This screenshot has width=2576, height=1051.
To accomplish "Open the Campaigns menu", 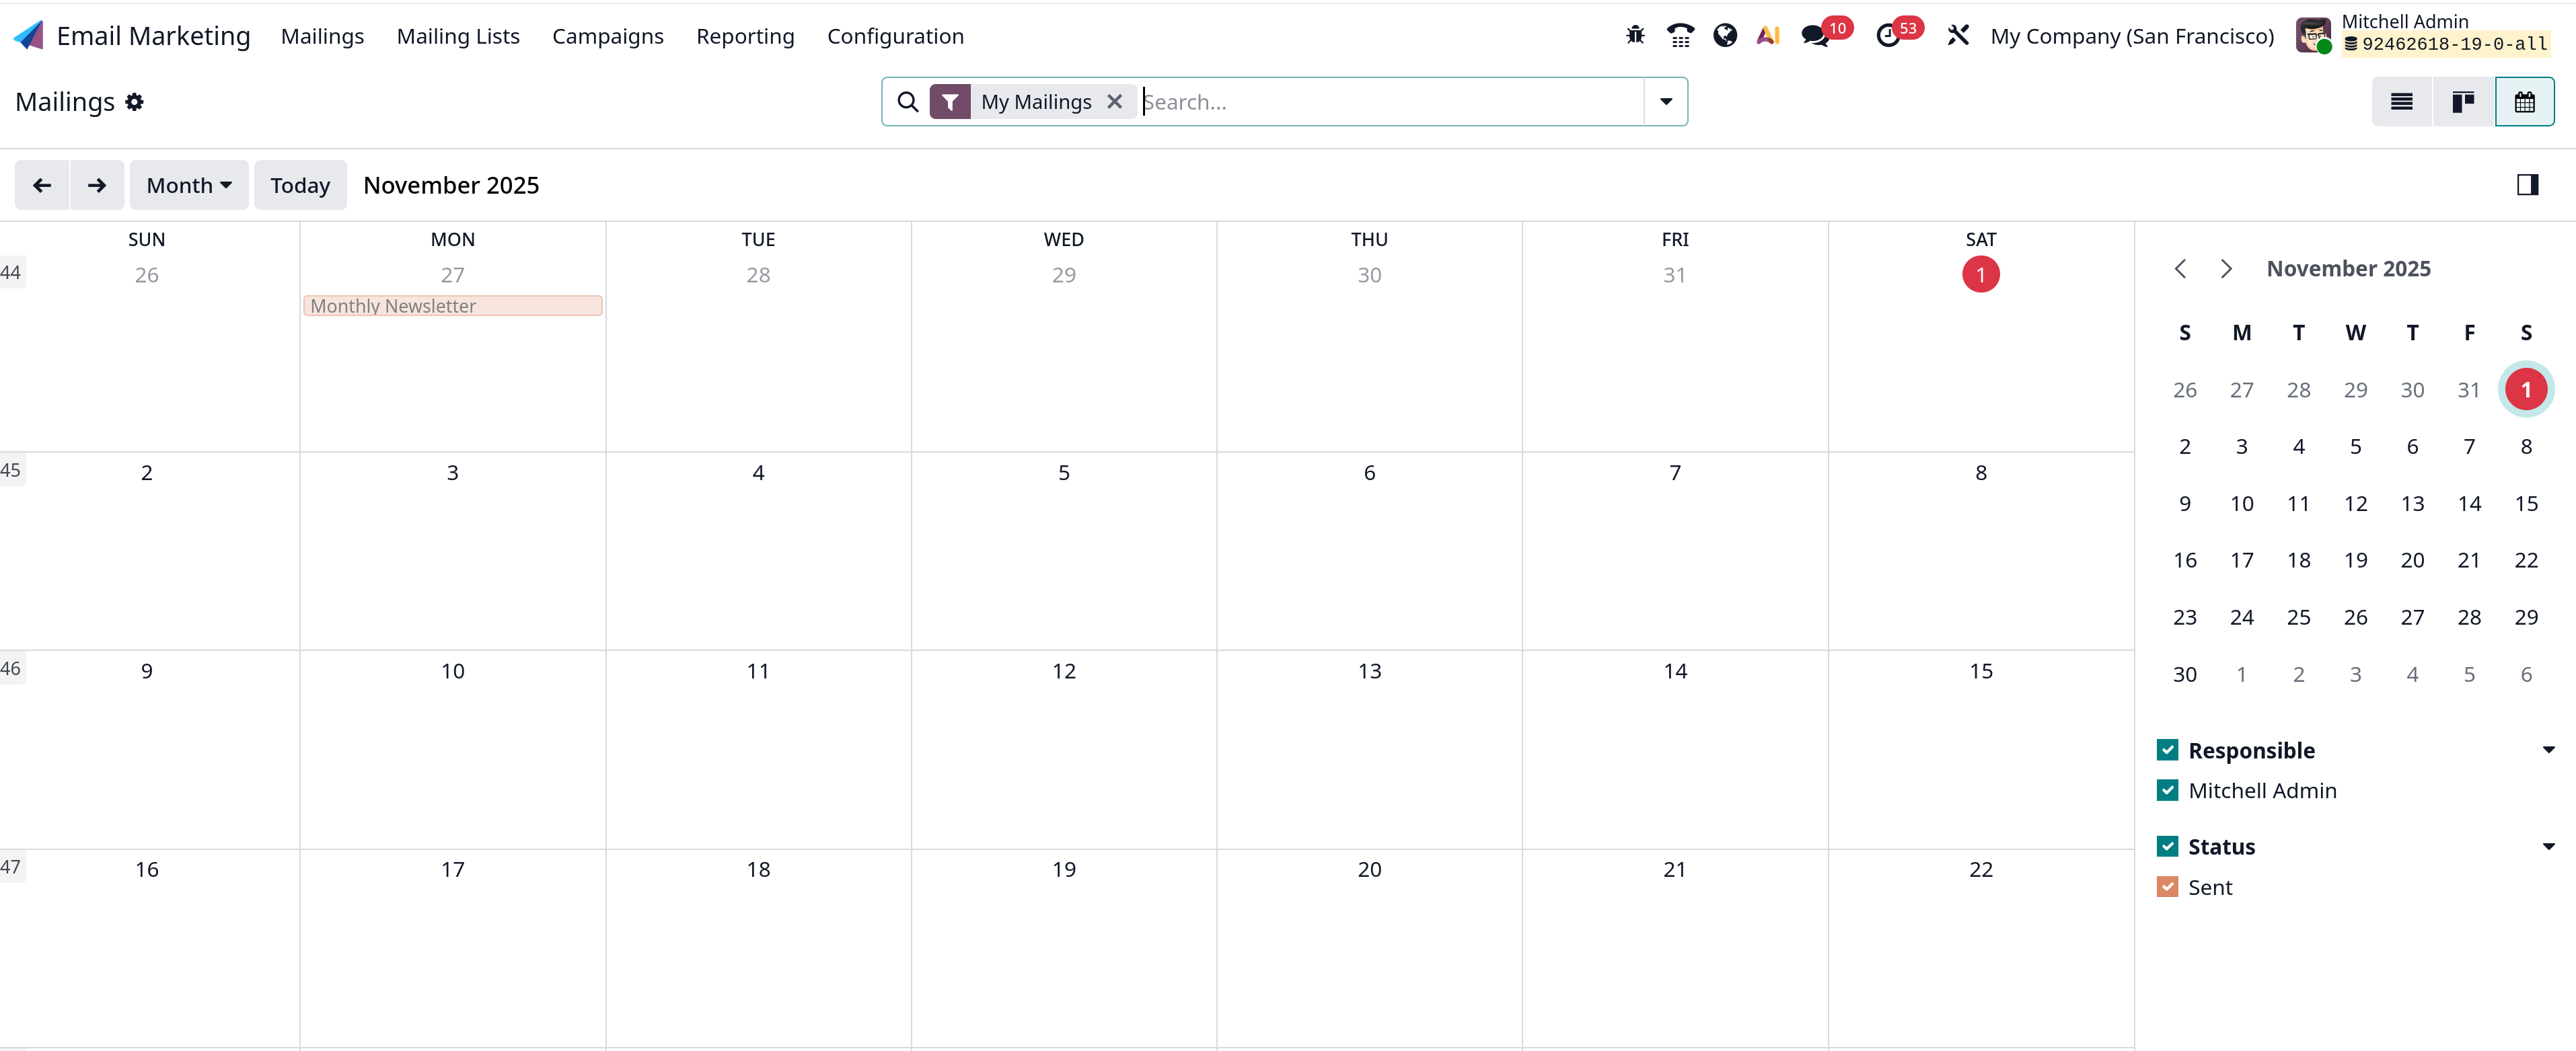I will 608,36.
